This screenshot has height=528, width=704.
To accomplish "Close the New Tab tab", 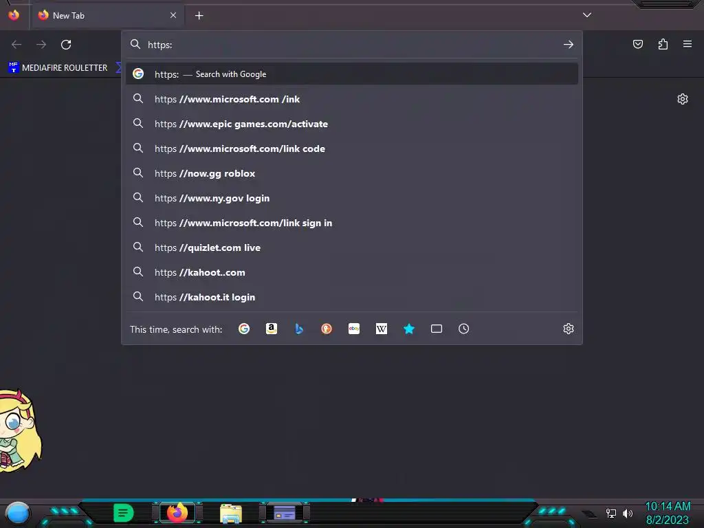I will (173, 15).
